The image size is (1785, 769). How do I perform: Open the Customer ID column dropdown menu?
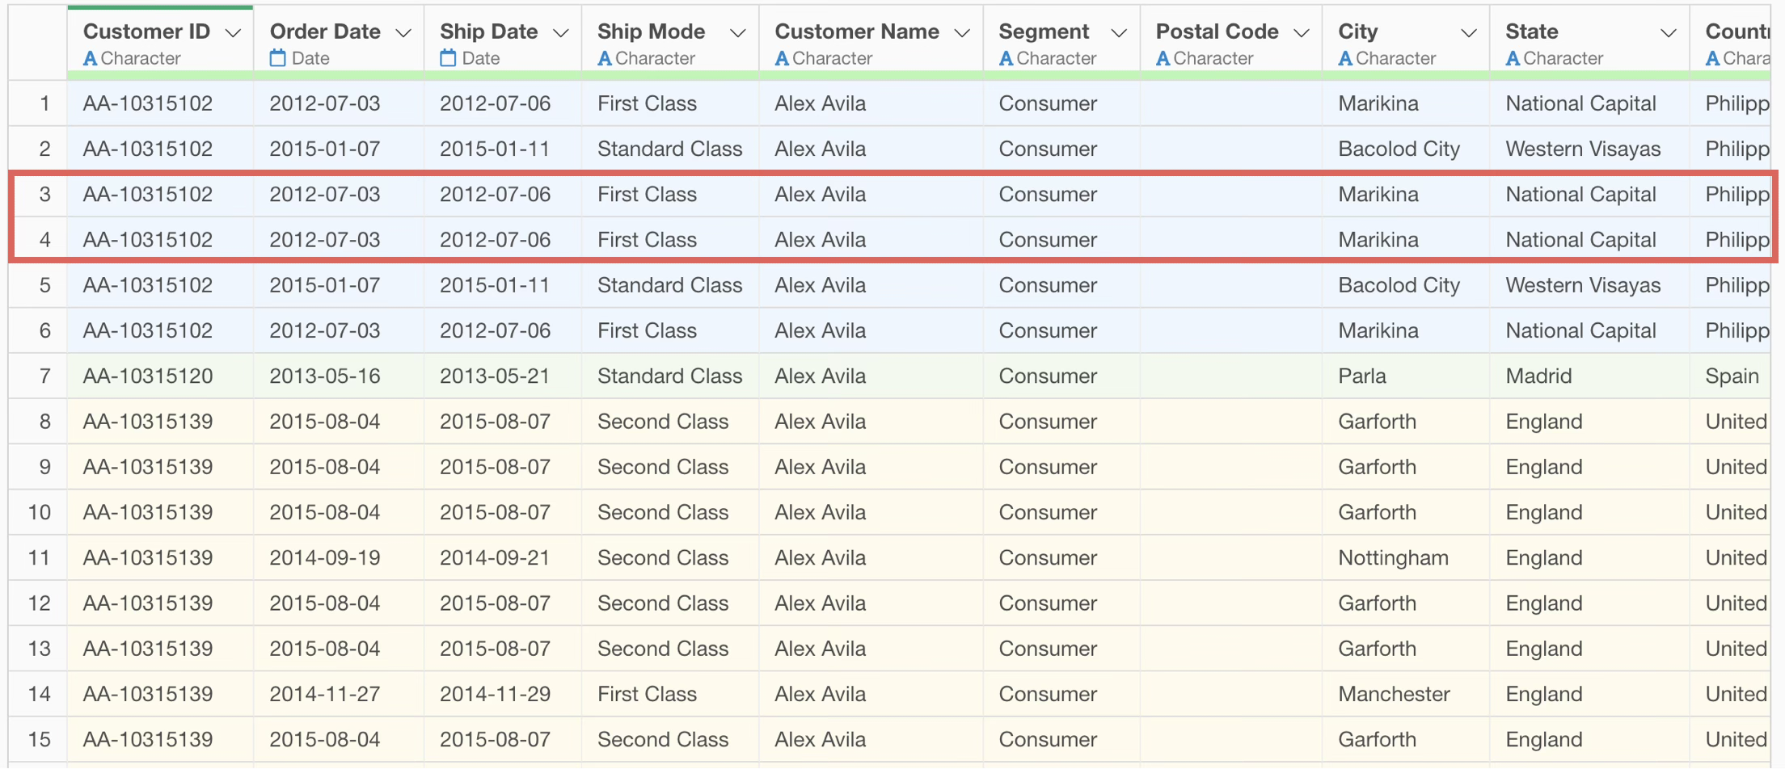click(x=233, y=33)
